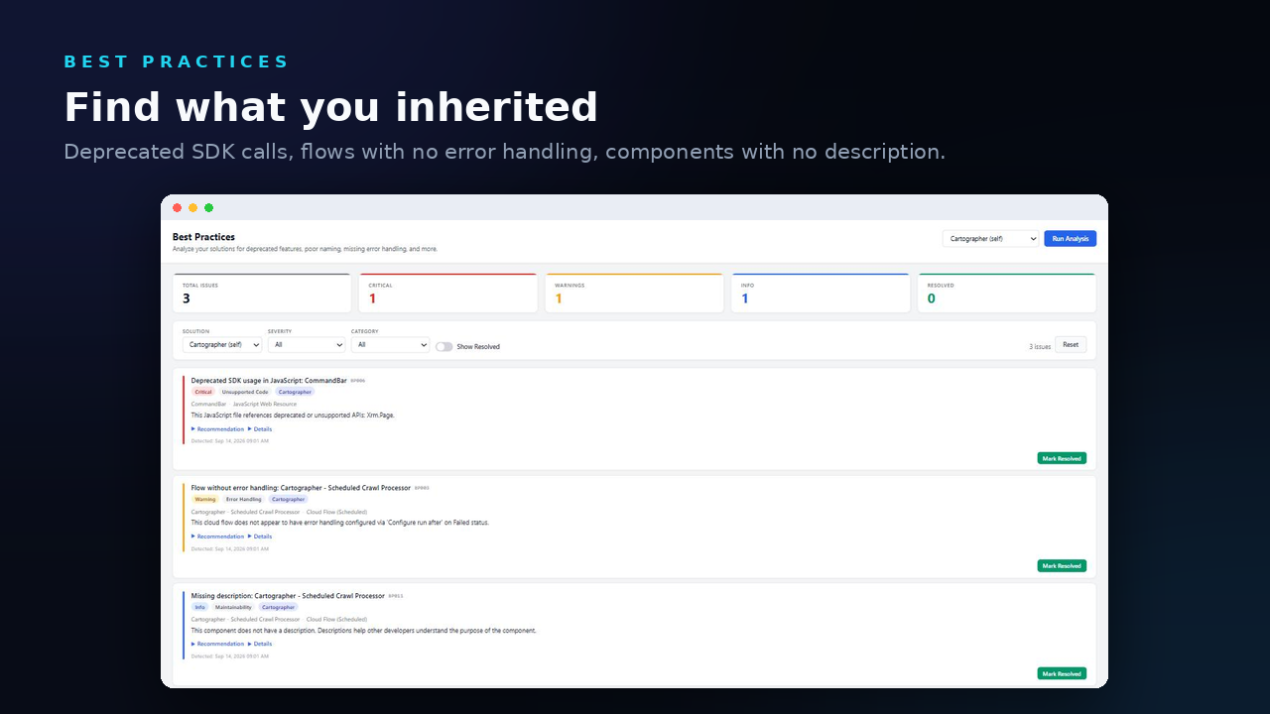Select the Info summary card
Screen dimensions: 1270x714
point(821,294)
